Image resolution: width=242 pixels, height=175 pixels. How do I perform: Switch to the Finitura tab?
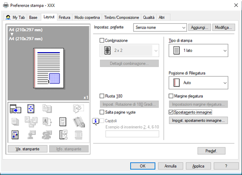click(x=64, y=17)
